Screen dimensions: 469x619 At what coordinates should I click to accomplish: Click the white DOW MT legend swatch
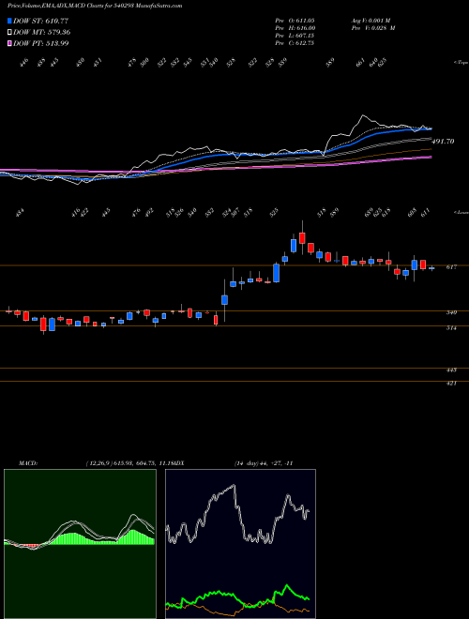pos(9,32)
